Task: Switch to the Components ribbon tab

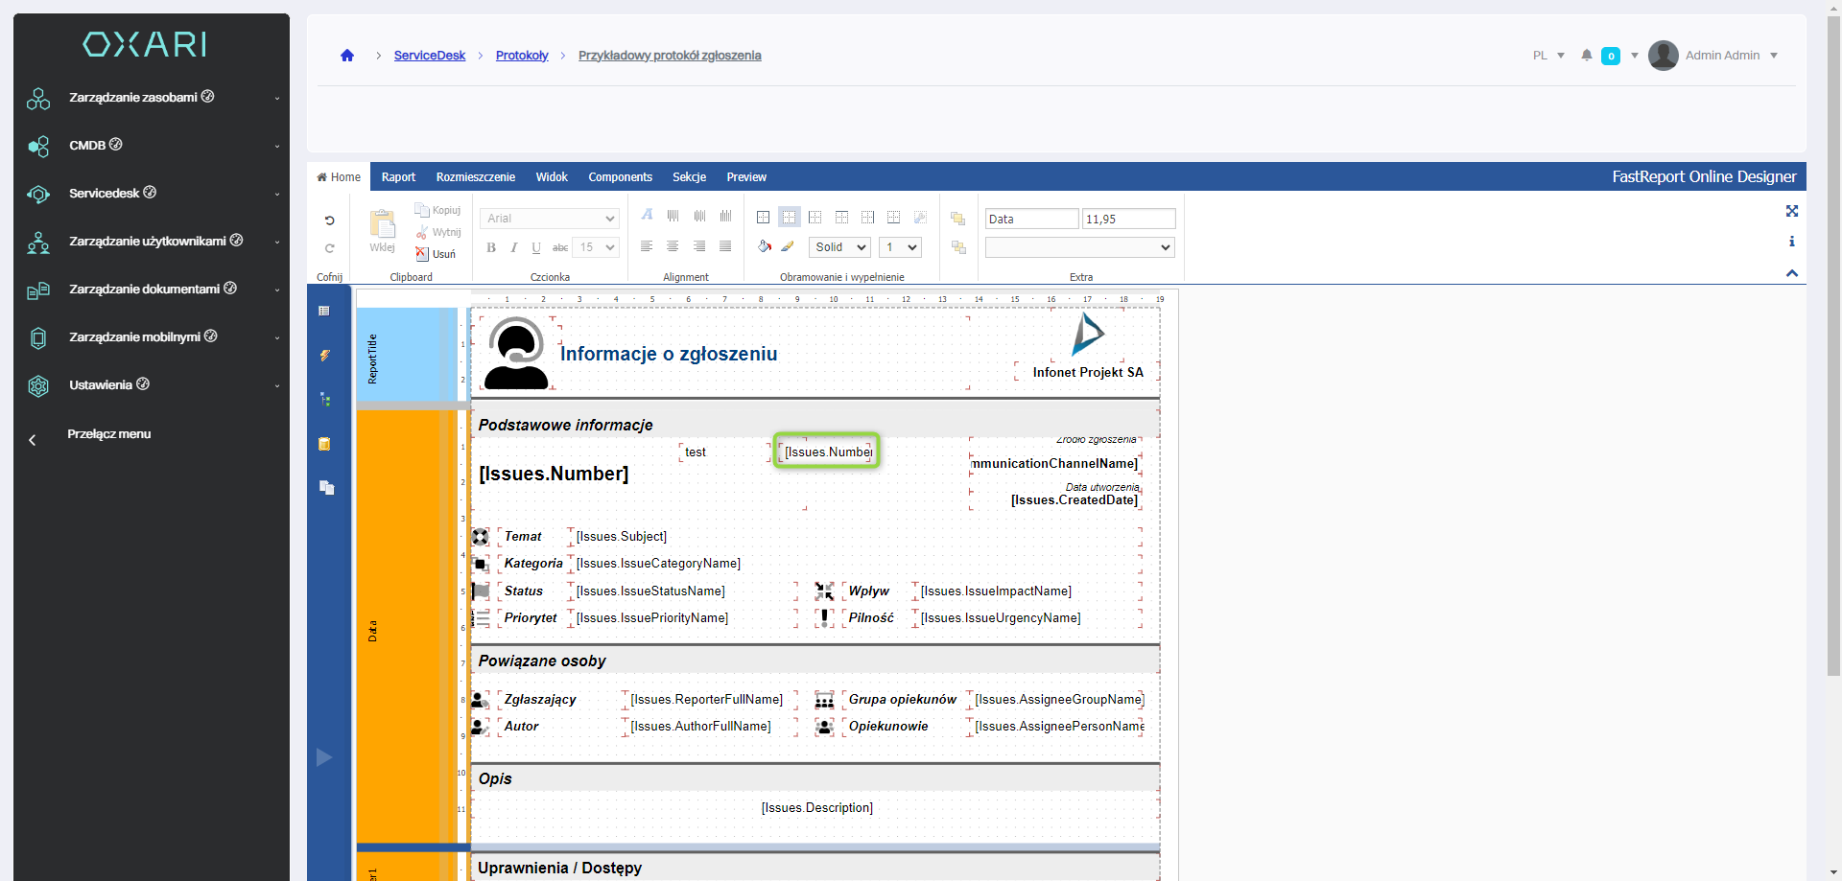Action: 620,177
